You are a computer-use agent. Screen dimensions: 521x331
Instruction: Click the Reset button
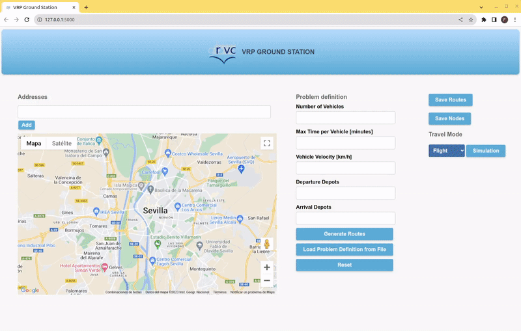click(x=345, y=265)
